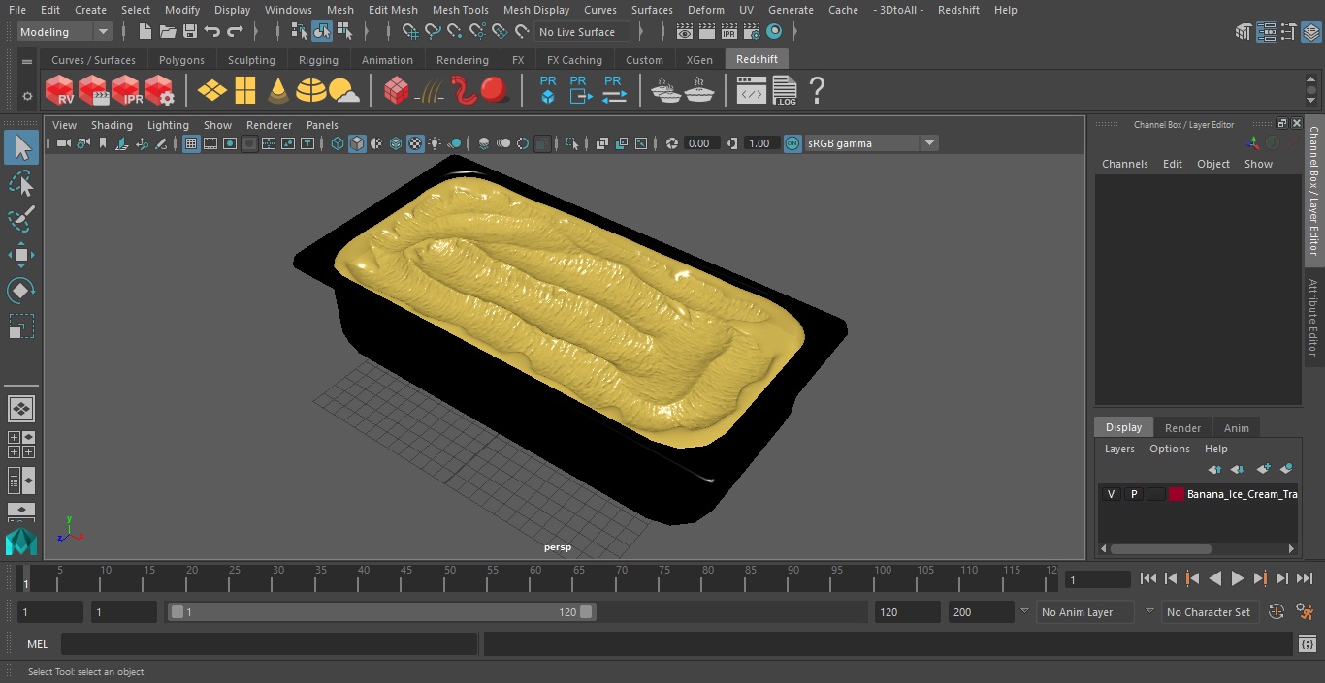Select the Lasso selection tool
The width and height of the screenshot is (1325, 683).
[x=20, y=183]
